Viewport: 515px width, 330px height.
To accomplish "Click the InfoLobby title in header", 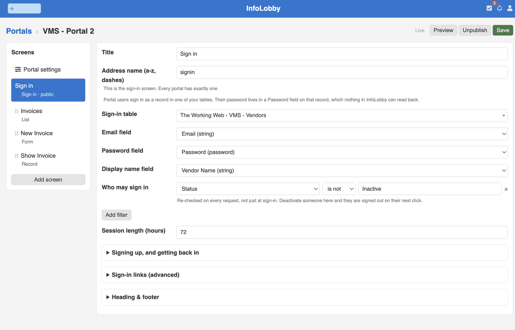I will tap(263, 9).
